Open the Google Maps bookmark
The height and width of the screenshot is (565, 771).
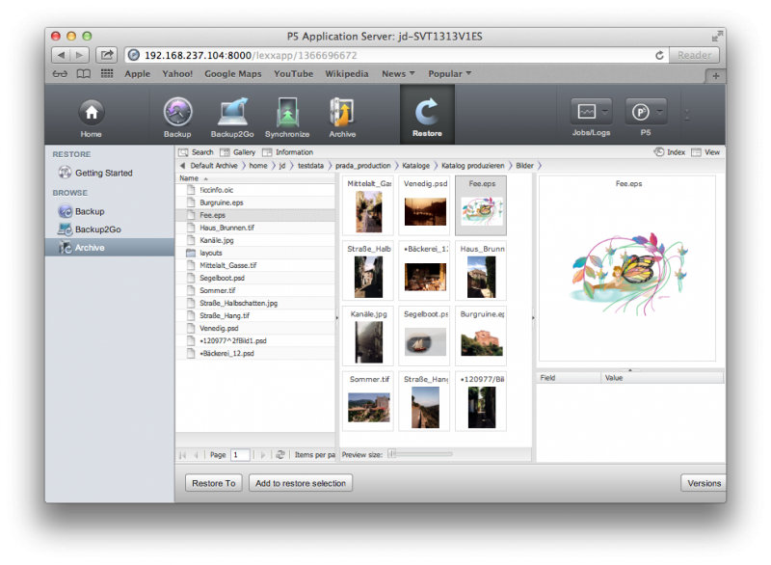click(233, 74)
